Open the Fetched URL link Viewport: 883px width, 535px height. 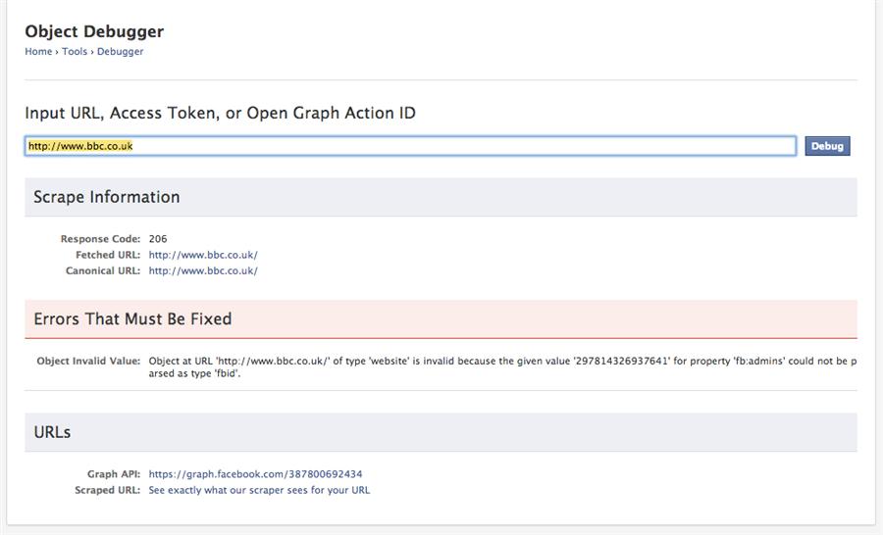pyautogui.click(x=203, y=255)
